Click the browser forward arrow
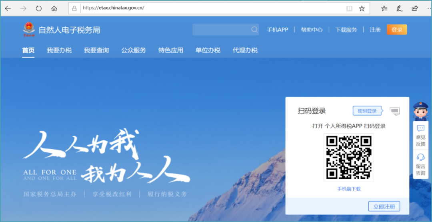432x222 pixels. 23,8
